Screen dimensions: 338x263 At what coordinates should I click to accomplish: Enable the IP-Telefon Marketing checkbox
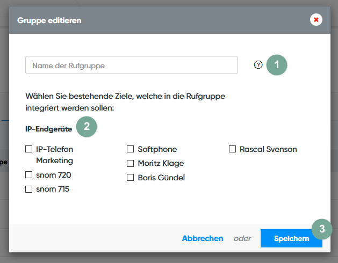tap(29, 149)
